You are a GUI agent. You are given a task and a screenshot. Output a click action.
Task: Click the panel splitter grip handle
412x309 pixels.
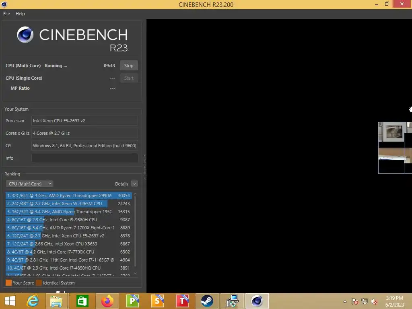coord(145,167)
